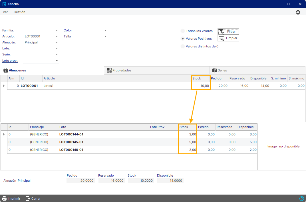Expand the LOT00001 row indicator arrow
The image size is (306, 202).
pos(4,86)
